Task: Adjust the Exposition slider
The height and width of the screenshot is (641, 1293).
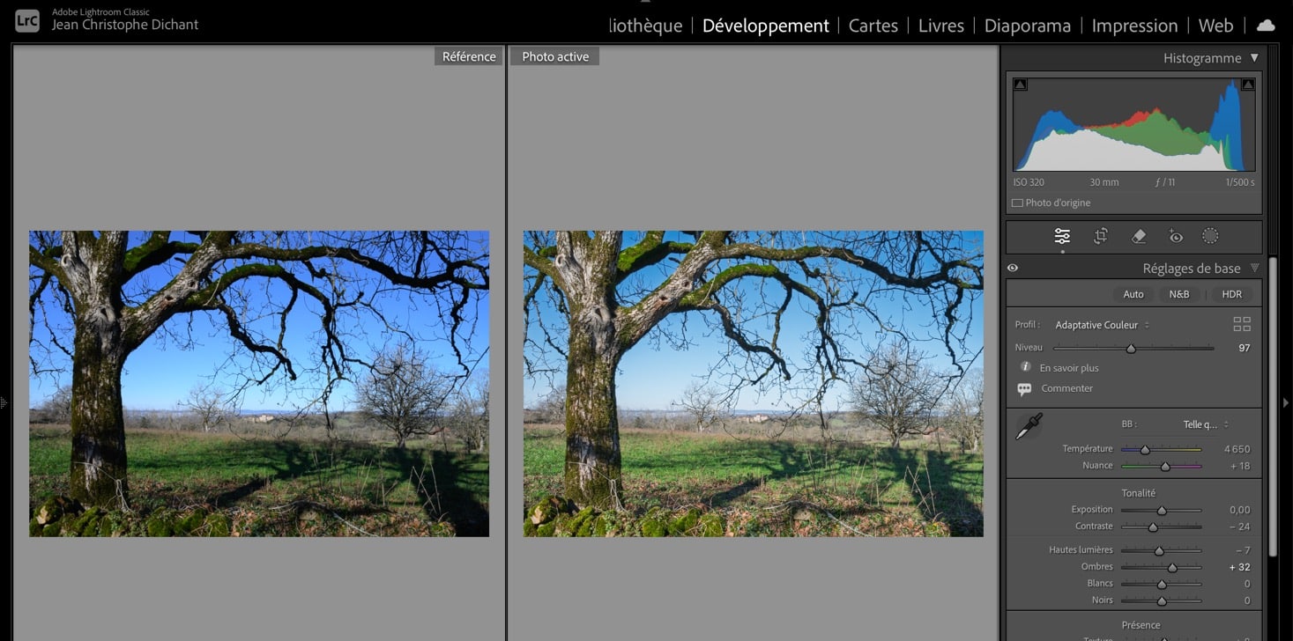Action: point(1161,511)
